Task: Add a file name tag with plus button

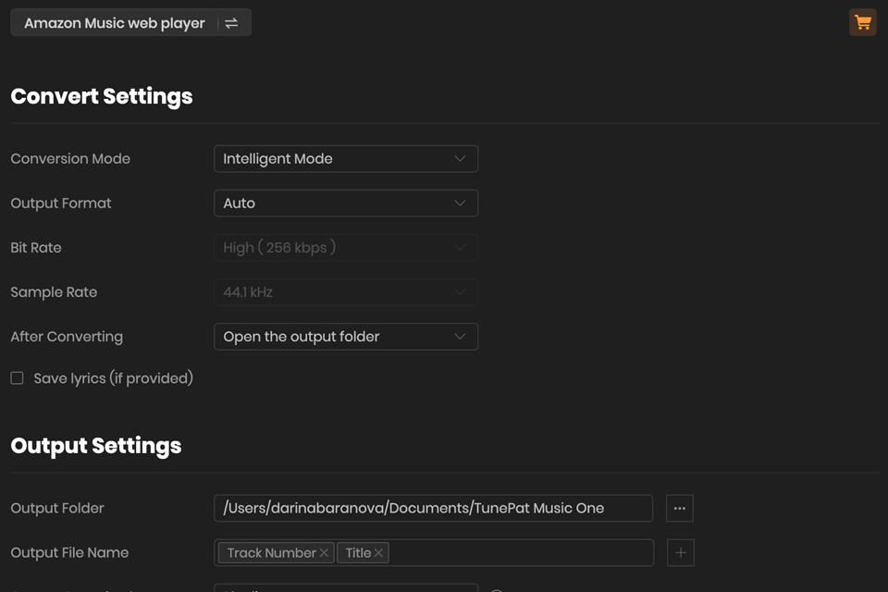Action: pos(680,552)
